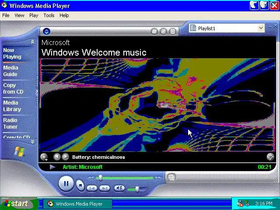Toggle the menu bar show/hide round button
The width and height of the screenshot is (280, 210).
coord(46,31)
